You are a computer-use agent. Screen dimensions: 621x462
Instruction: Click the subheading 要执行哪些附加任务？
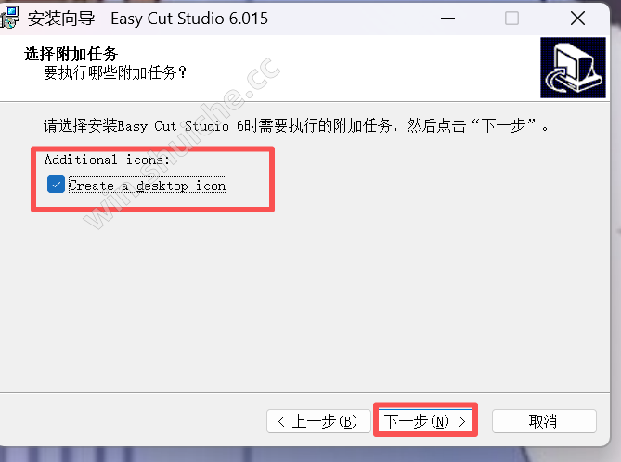[115, 72]
